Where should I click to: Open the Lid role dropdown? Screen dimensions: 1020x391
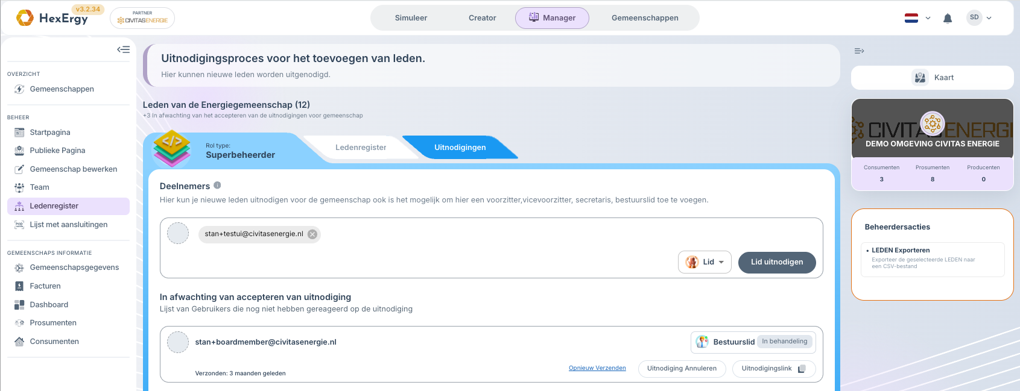705,262
